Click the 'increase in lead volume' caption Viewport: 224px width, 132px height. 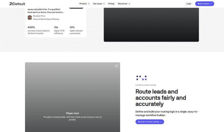click(39, 32)
